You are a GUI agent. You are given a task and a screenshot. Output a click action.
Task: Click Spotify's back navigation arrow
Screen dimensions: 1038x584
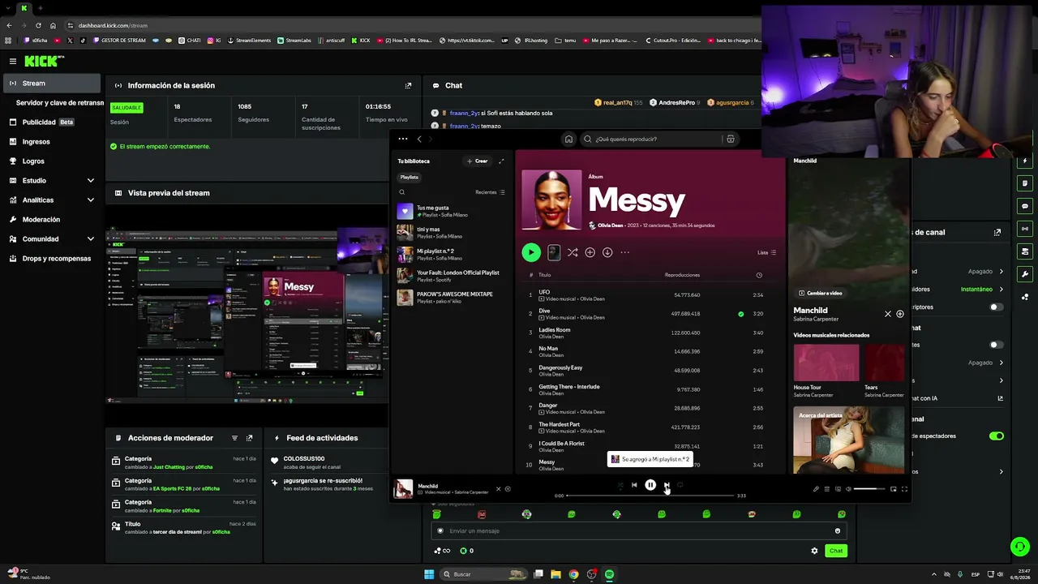419,139
